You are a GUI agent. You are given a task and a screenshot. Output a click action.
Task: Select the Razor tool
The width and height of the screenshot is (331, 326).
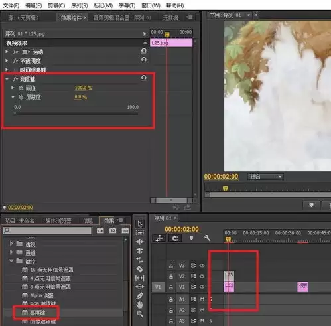click(x=140, y=269)
